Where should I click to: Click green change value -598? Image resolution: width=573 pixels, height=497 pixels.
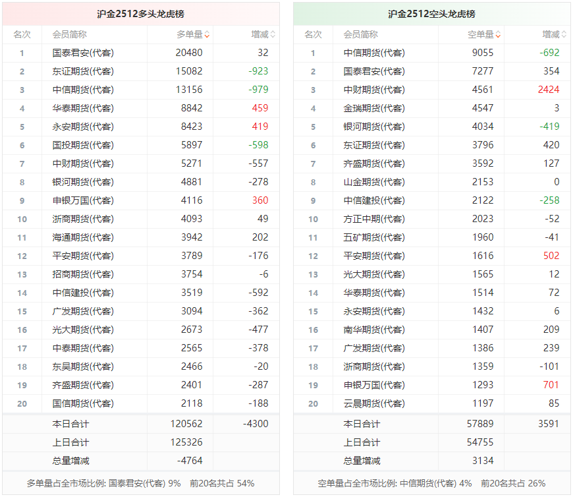258,145
